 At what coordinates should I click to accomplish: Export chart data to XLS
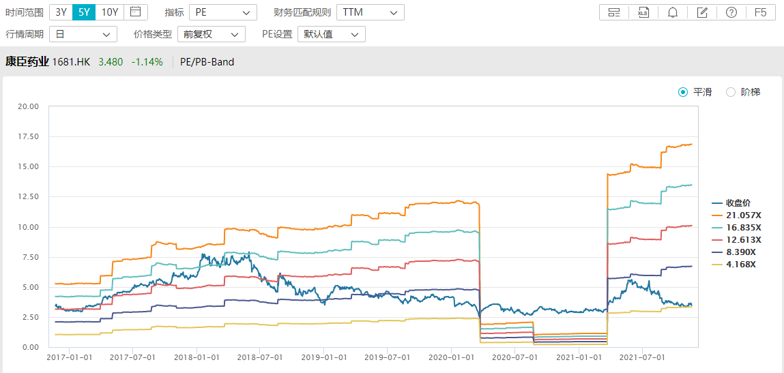pos(643,12)
